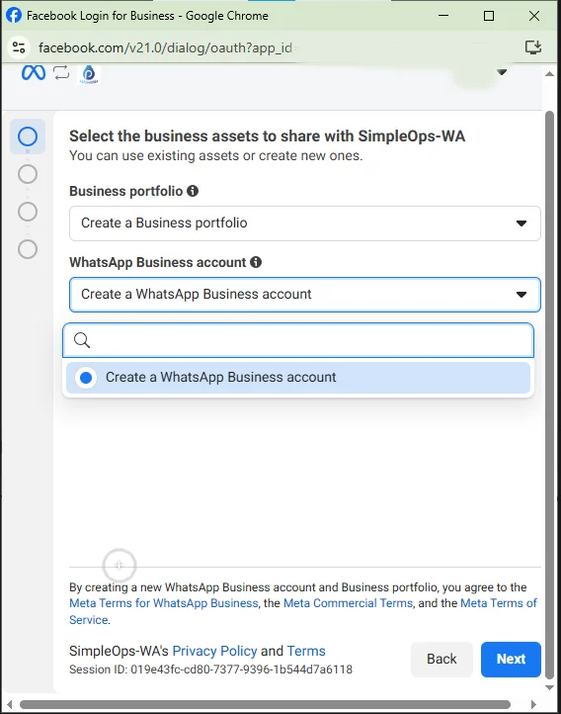This screenshot has height=714, width=561.
Task: Click the scroll up arrow
Action: 549,74
